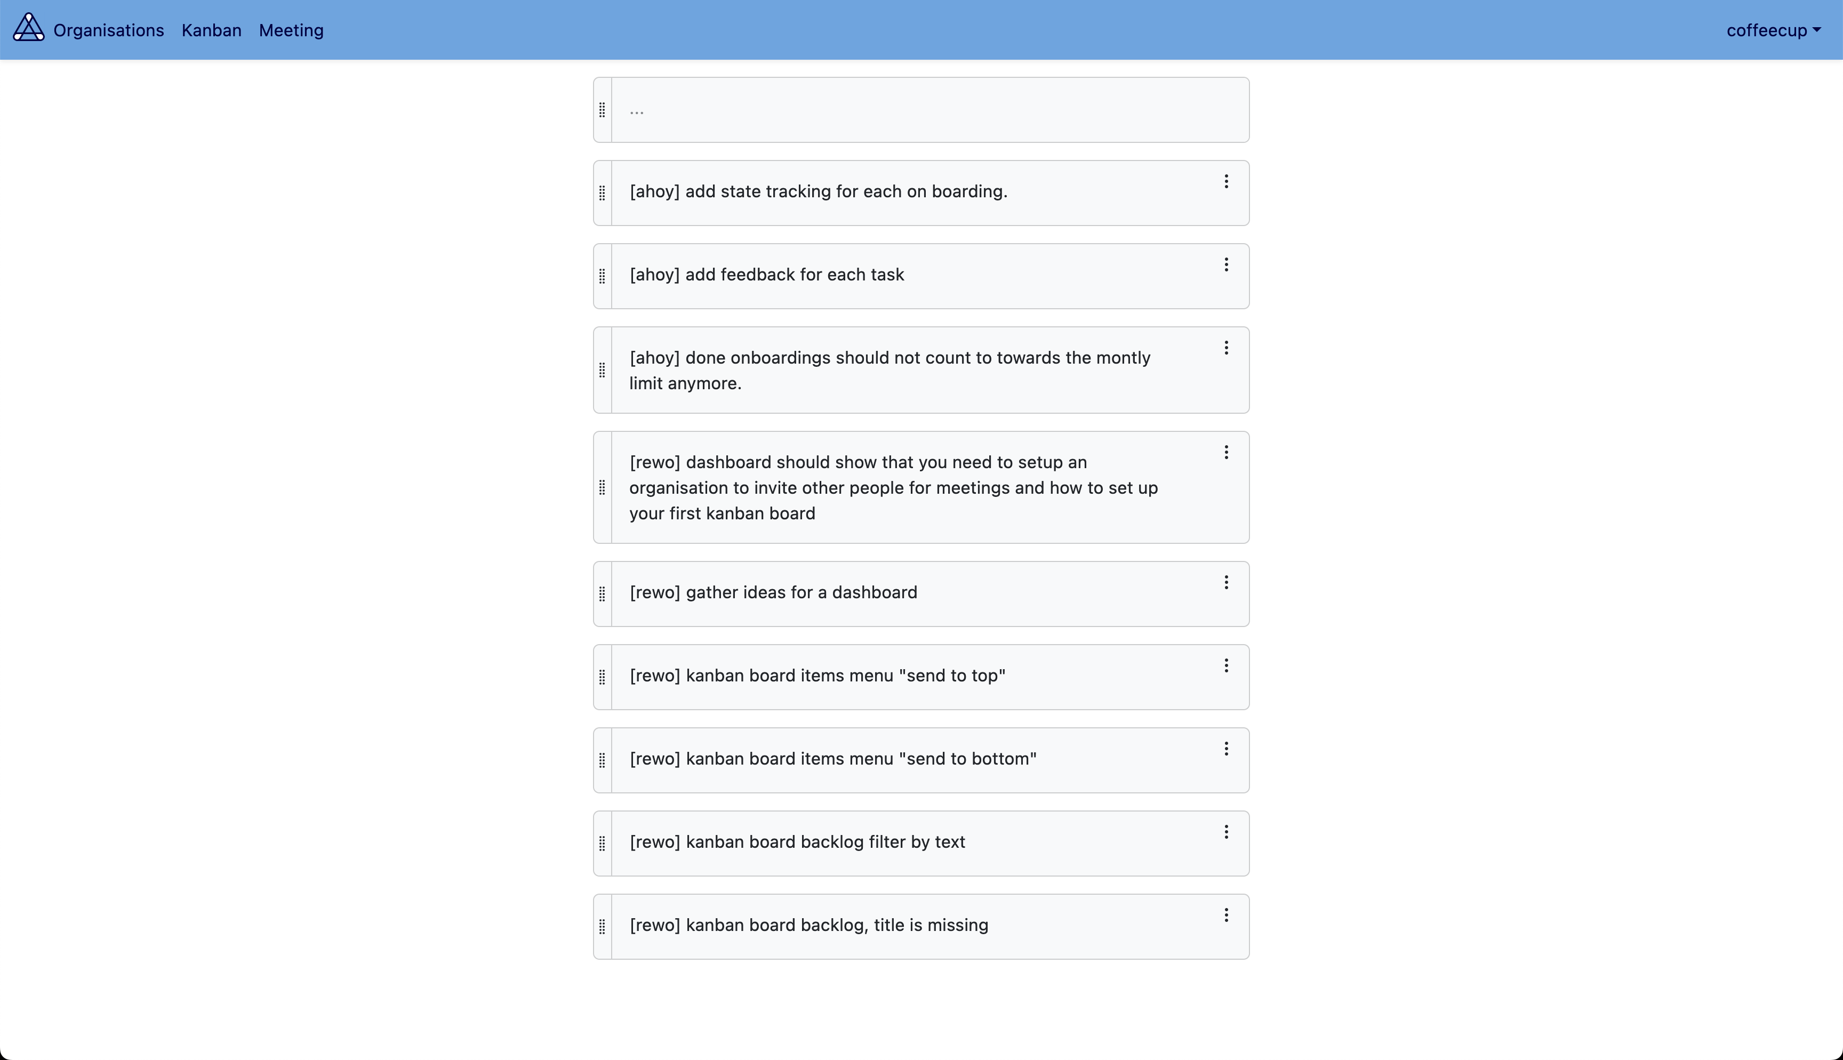Open the Organisations link in navbar
The height and width of the screenshot is (1060, 1843).
pos(108,30)
